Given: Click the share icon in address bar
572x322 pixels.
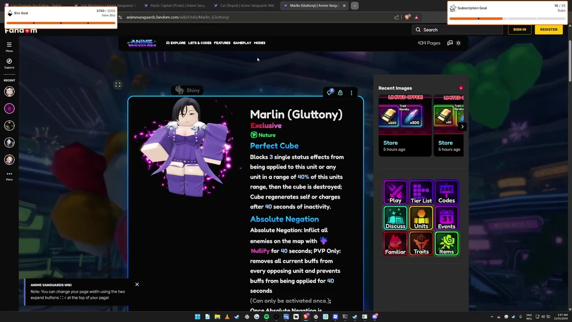Looking at the screenshot, I should pyautogui.click(x=396, y=17).
